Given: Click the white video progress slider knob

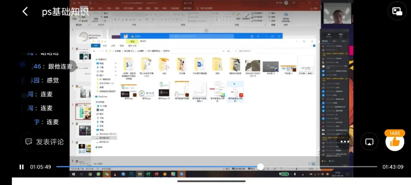Looking at the screenshot, I should pyautogui.click(x=260, y=167).
